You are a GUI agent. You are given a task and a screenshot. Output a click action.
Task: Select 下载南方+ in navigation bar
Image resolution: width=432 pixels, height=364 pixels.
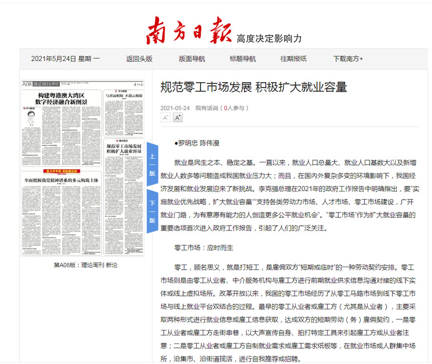click(x=348, y=59)
